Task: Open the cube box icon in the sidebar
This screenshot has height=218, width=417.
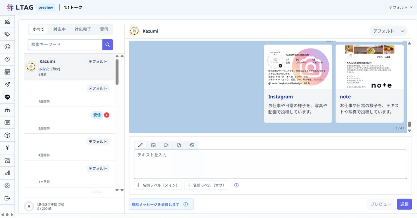Action: point(7,135)
